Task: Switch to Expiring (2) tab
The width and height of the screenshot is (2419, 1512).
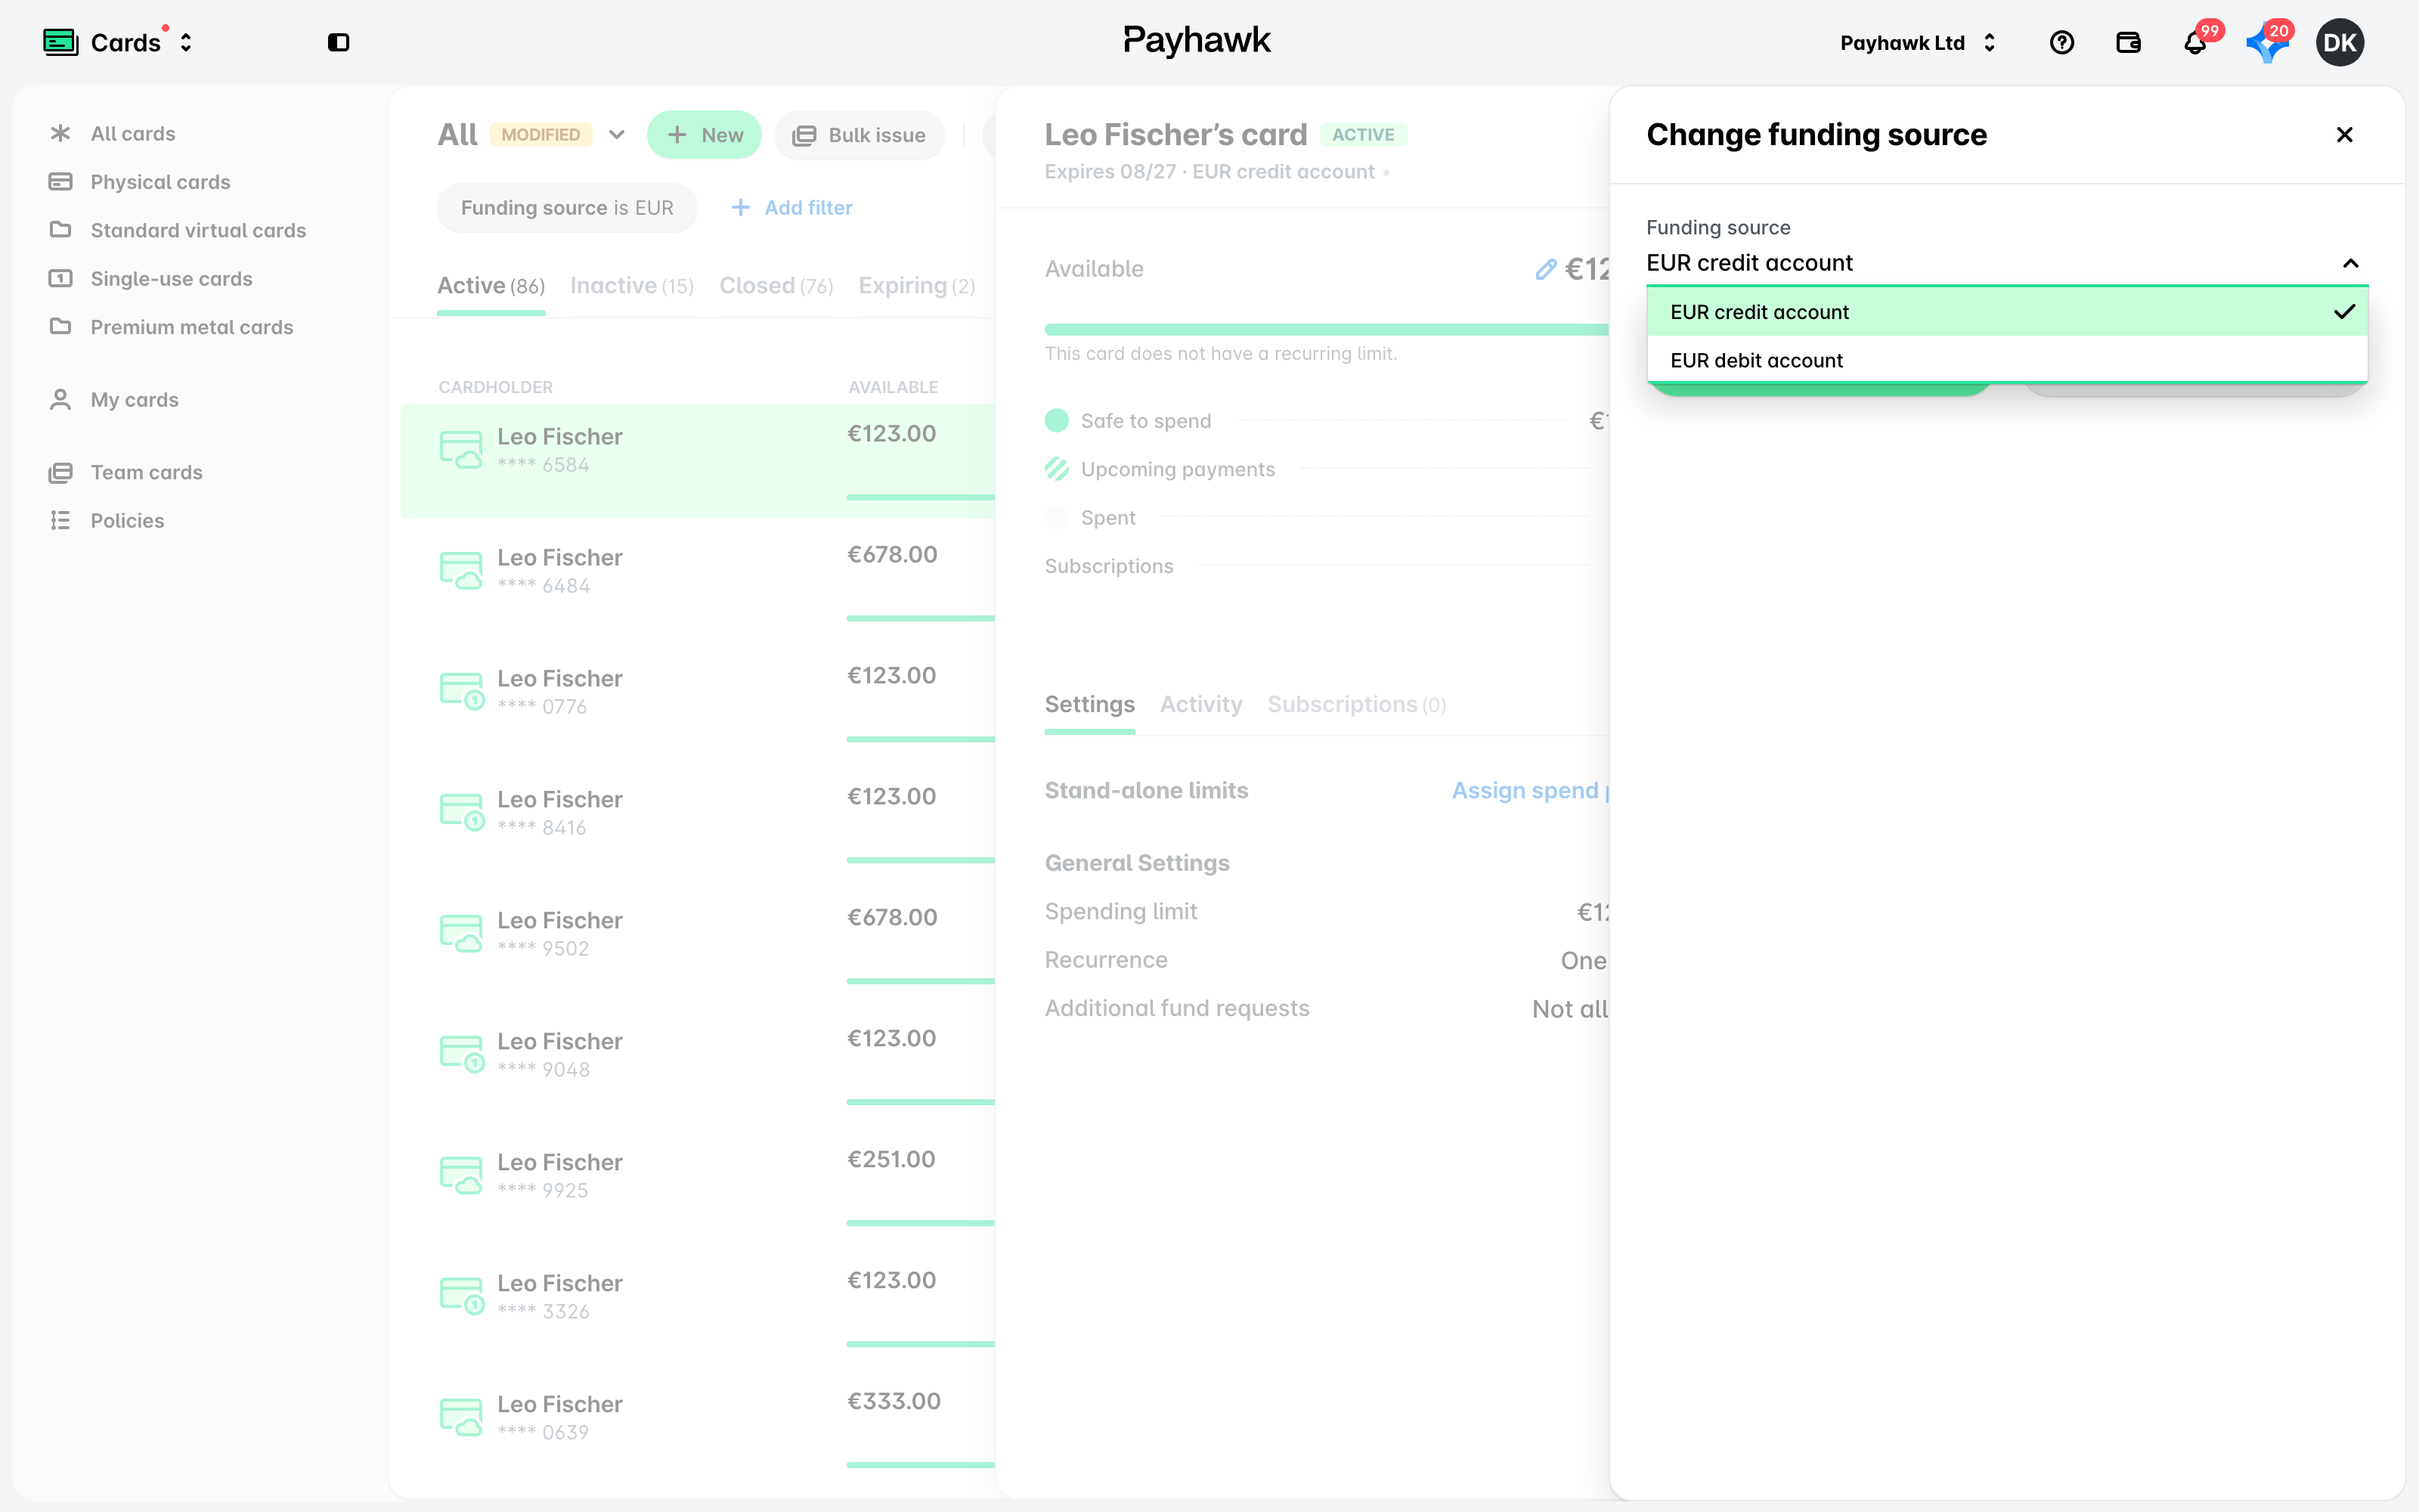Action: coord(917,286)
